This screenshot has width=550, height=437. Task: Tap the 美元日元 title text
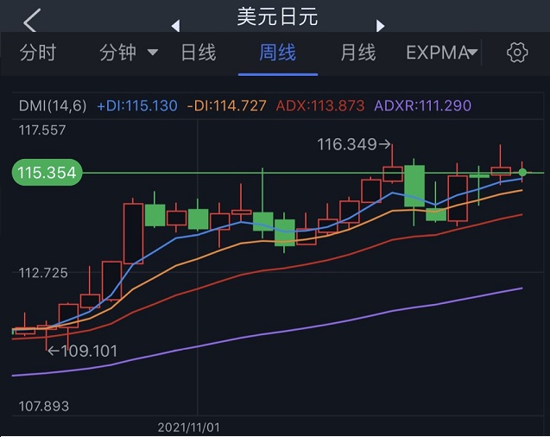pyautogui.click(x=277, y=16)
